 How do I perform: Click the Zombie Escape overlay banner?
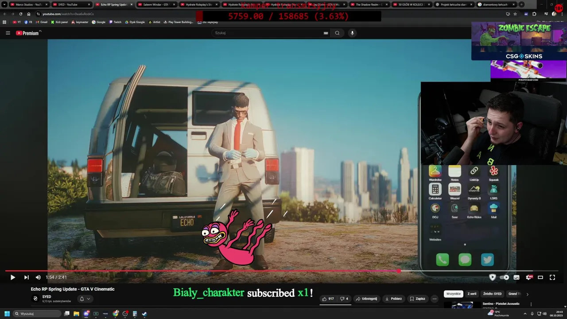[x=519, y=37]
